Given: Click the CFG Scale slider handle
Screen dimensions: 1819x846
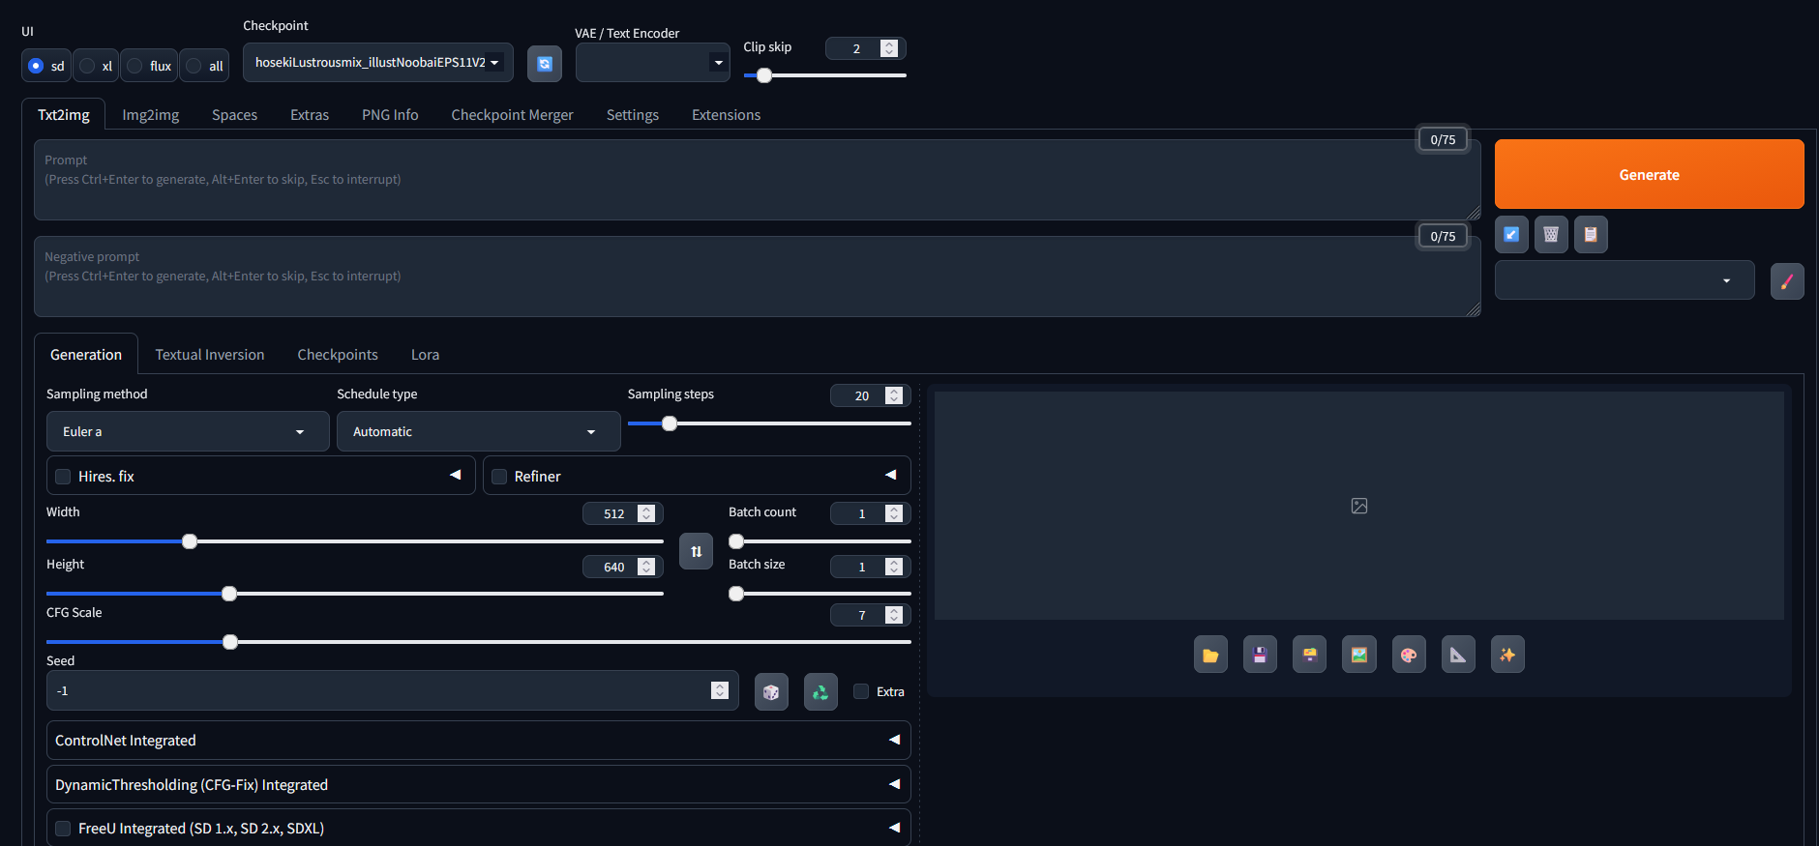Looking at the screenshot, I should [230, 642].
